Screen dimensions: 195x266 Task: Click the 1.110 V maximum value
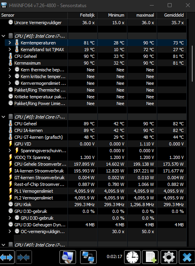coord(147,144)
